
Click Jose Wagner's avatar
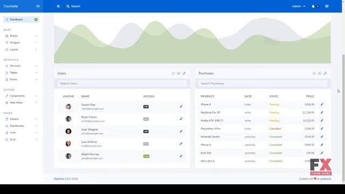pos(68,131)
